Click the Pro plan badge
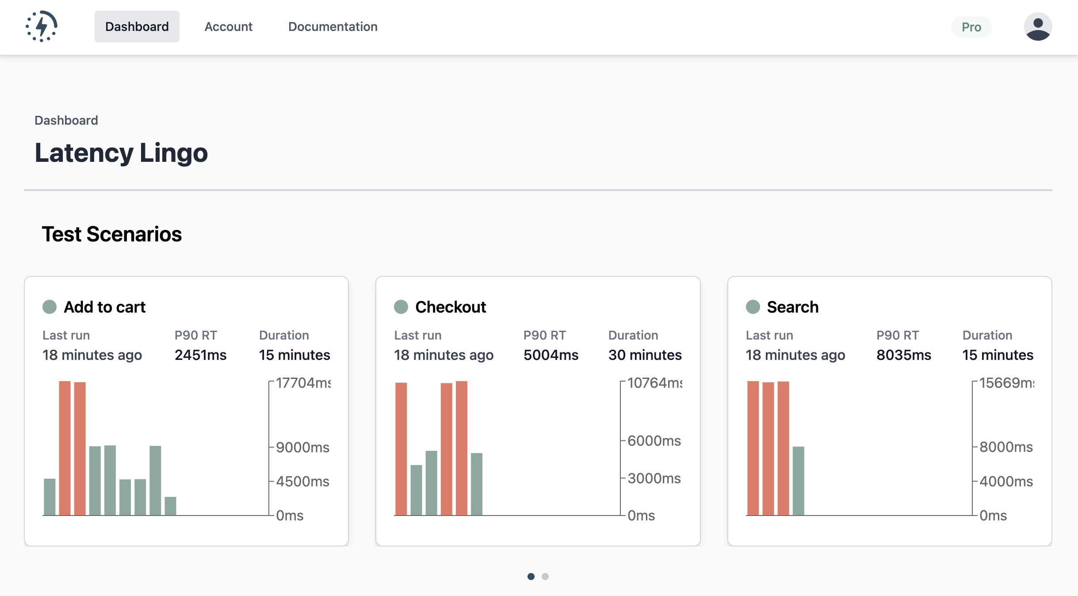 coord(971,27)
